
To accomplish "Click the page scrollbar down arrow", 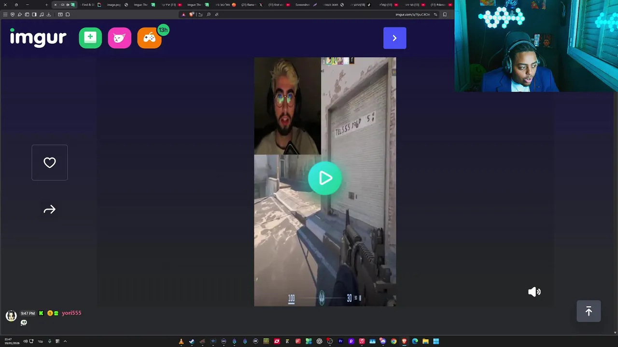I will coord(615,333).
